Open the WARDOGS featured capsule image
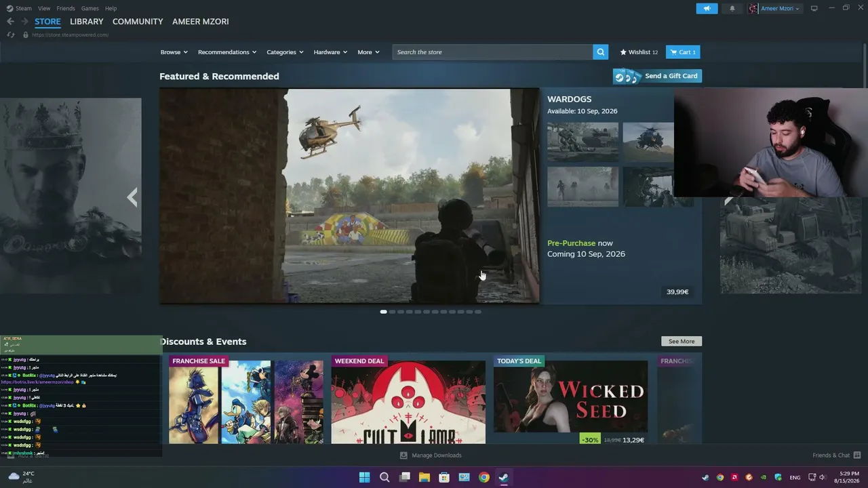The image size is (868, 488). 349,196
